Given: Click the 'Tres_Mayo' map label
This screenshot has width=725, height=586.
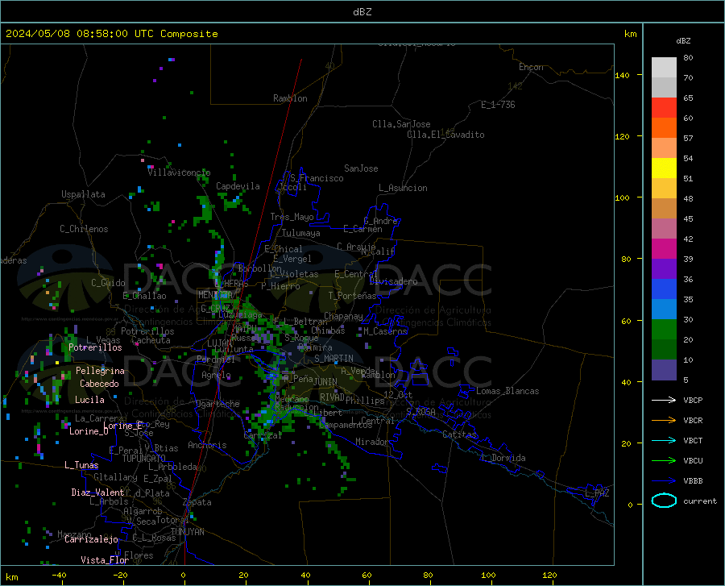Looking at the screenshot, I should (292, 217).
